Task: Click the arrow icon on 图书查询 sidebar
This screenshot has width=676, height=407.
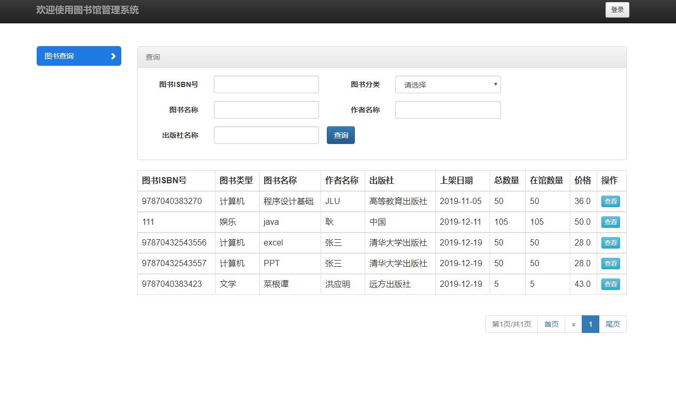Action: pyautogui.click(x=113, y=56)
